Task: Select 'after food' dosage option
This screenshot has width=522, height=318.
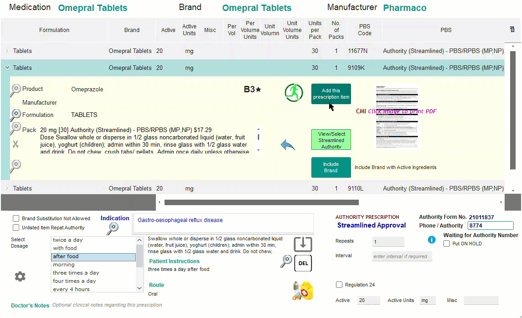Action: [93, 256]
